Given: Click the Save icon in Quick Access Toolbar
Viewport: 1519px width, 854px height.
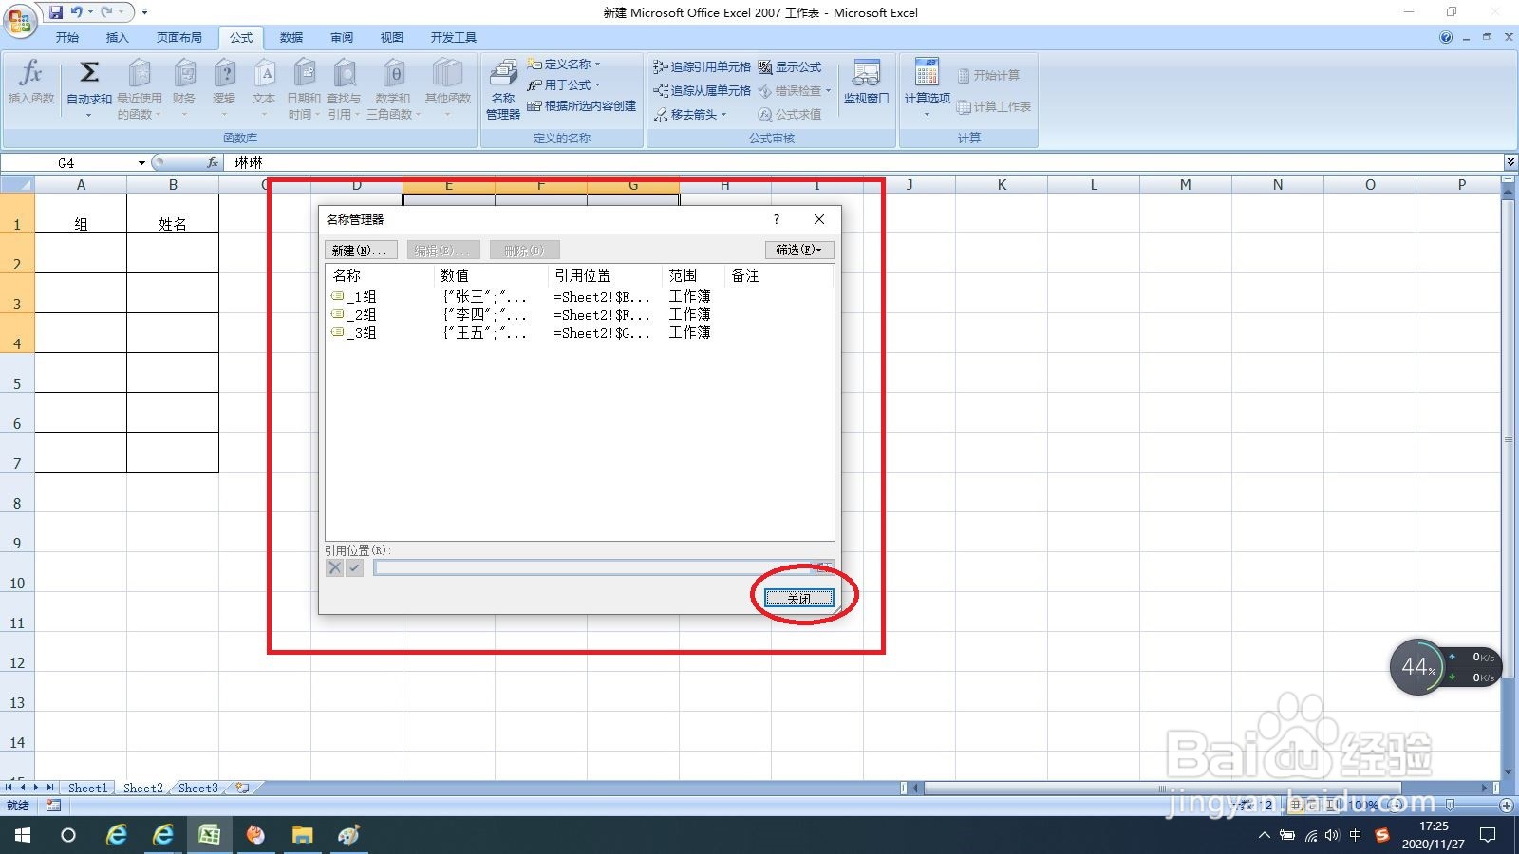Looking at the screenshot, I should (56, 12).
